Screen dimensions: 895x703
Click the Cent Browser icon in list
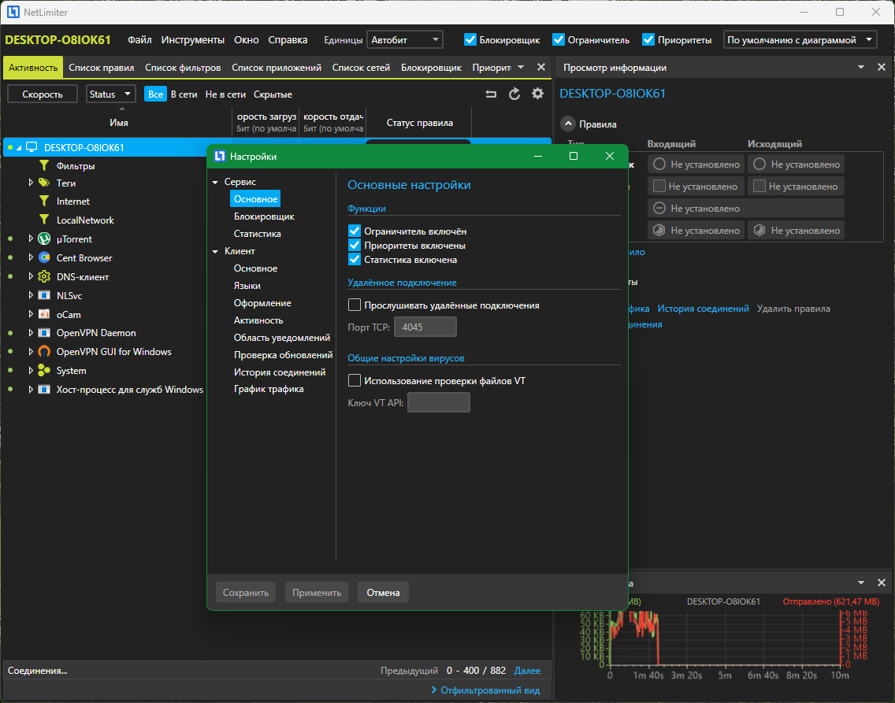tap(44, 258)
